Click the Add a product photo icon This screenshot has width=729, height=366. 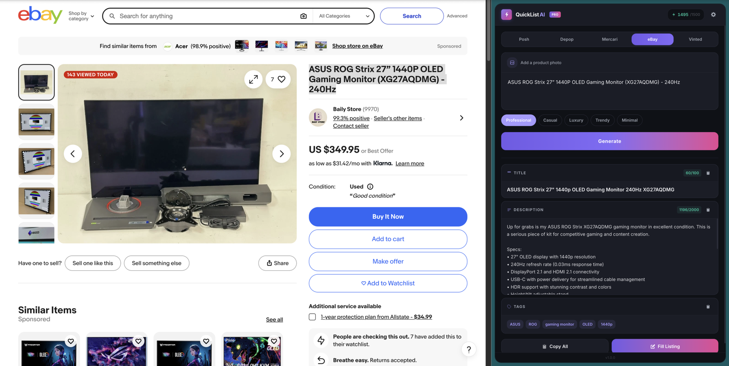click(512, 62)
